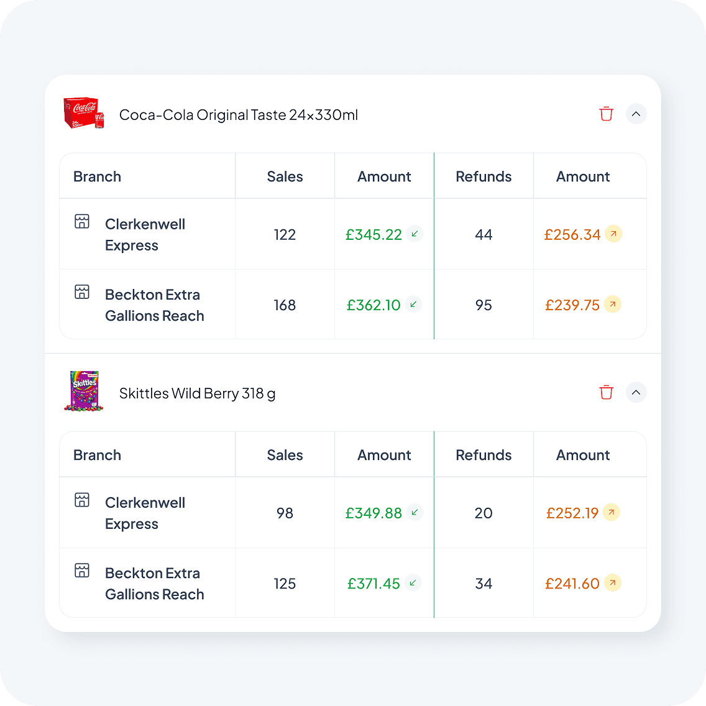The width and height of the screenshot is (706, 706).
Task: Click store icon beside Coca-Cola Clerkenwell Express
Action: [82, 221]
